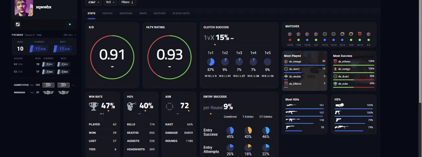
Task: Click the de_nuke 50% success bar
Action: click(x=354, y=87)
